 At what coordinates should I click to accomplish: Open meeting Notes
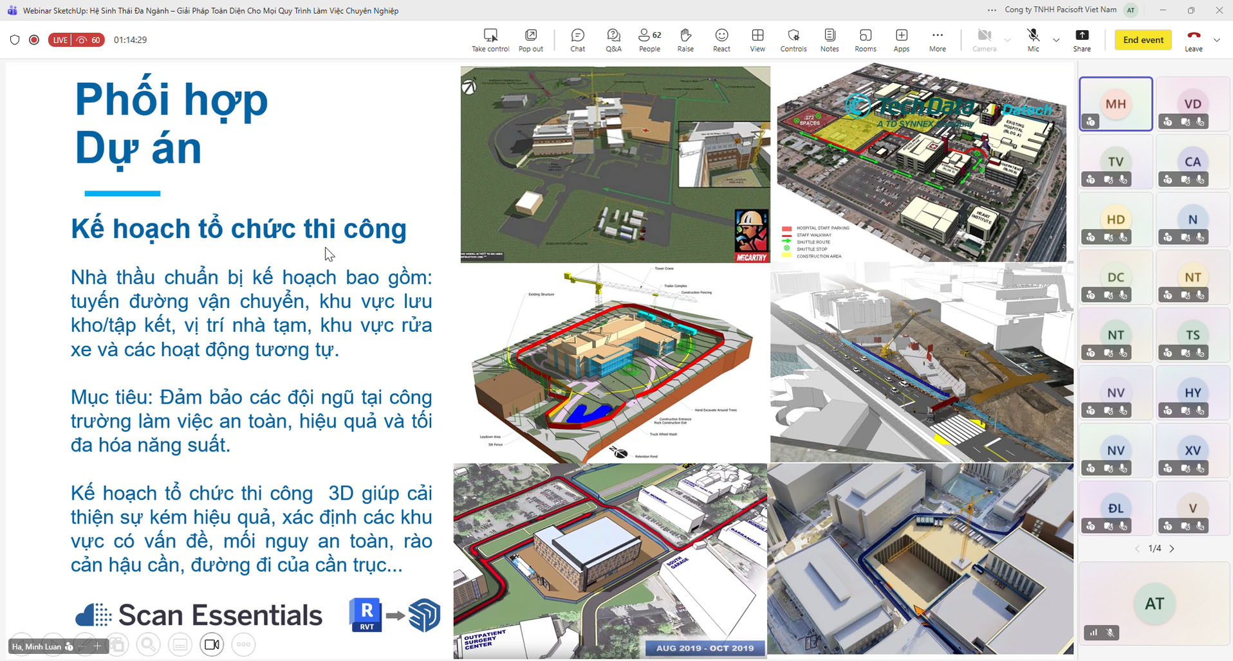830,40
